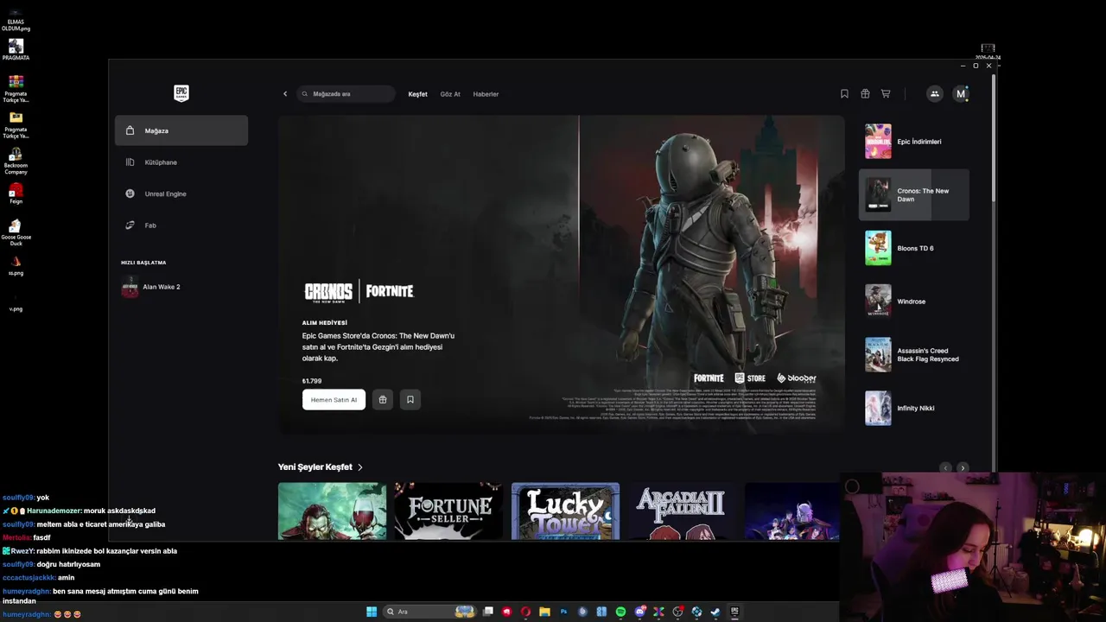Open the shopping cart icon
Viewport: 1106px width, 622px height.
(x=886, y=94)
